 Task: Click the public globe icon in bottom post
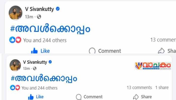click(35, 68)
